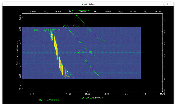Click the 11:40 time tick label
176x104 pixels.
coord(144,94)
